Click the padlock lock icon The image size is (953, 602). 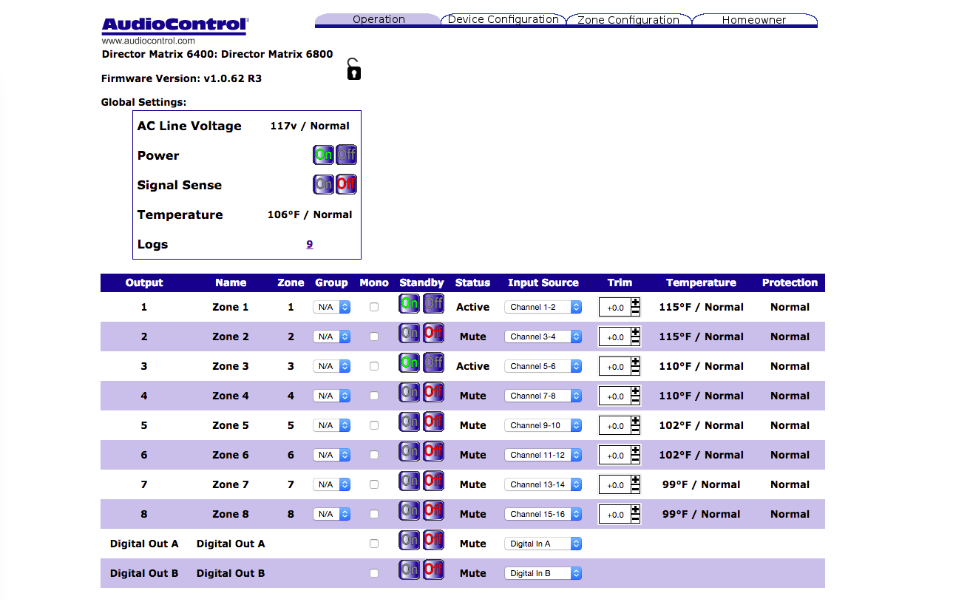pyautogui.click(x=354, y=70)
